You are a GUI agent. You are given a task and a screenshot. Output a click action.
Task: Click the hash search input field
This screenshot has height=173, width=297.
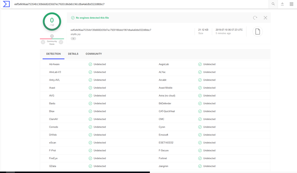point(140,4)
